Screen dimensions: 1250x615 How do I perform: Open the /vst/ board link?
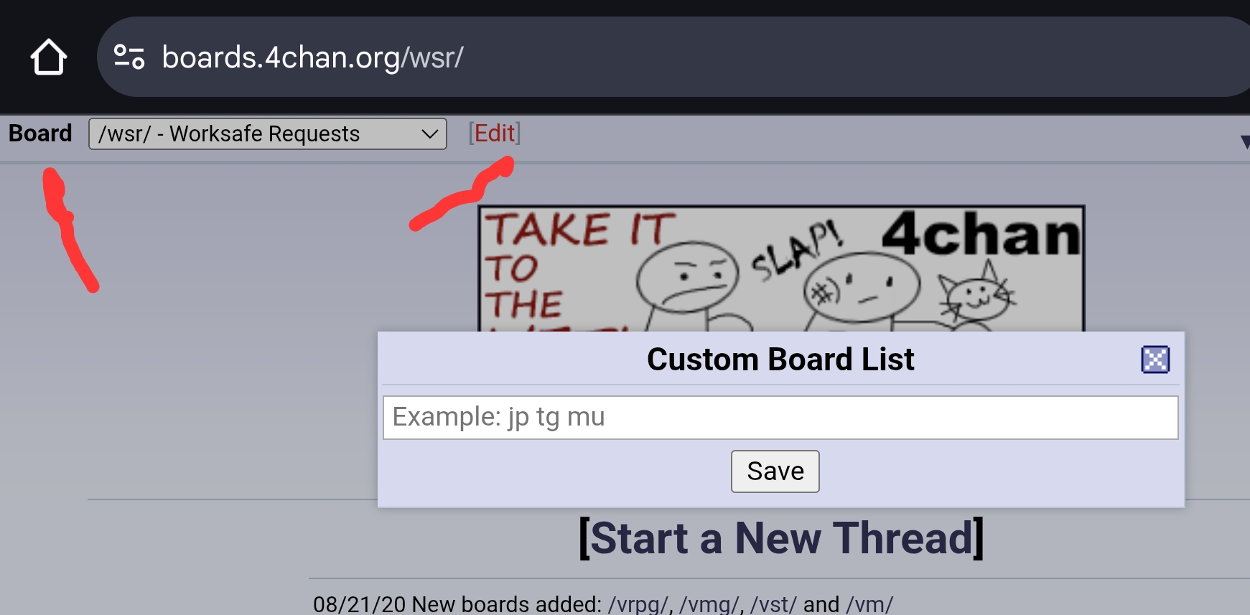[x=773, y=604]
